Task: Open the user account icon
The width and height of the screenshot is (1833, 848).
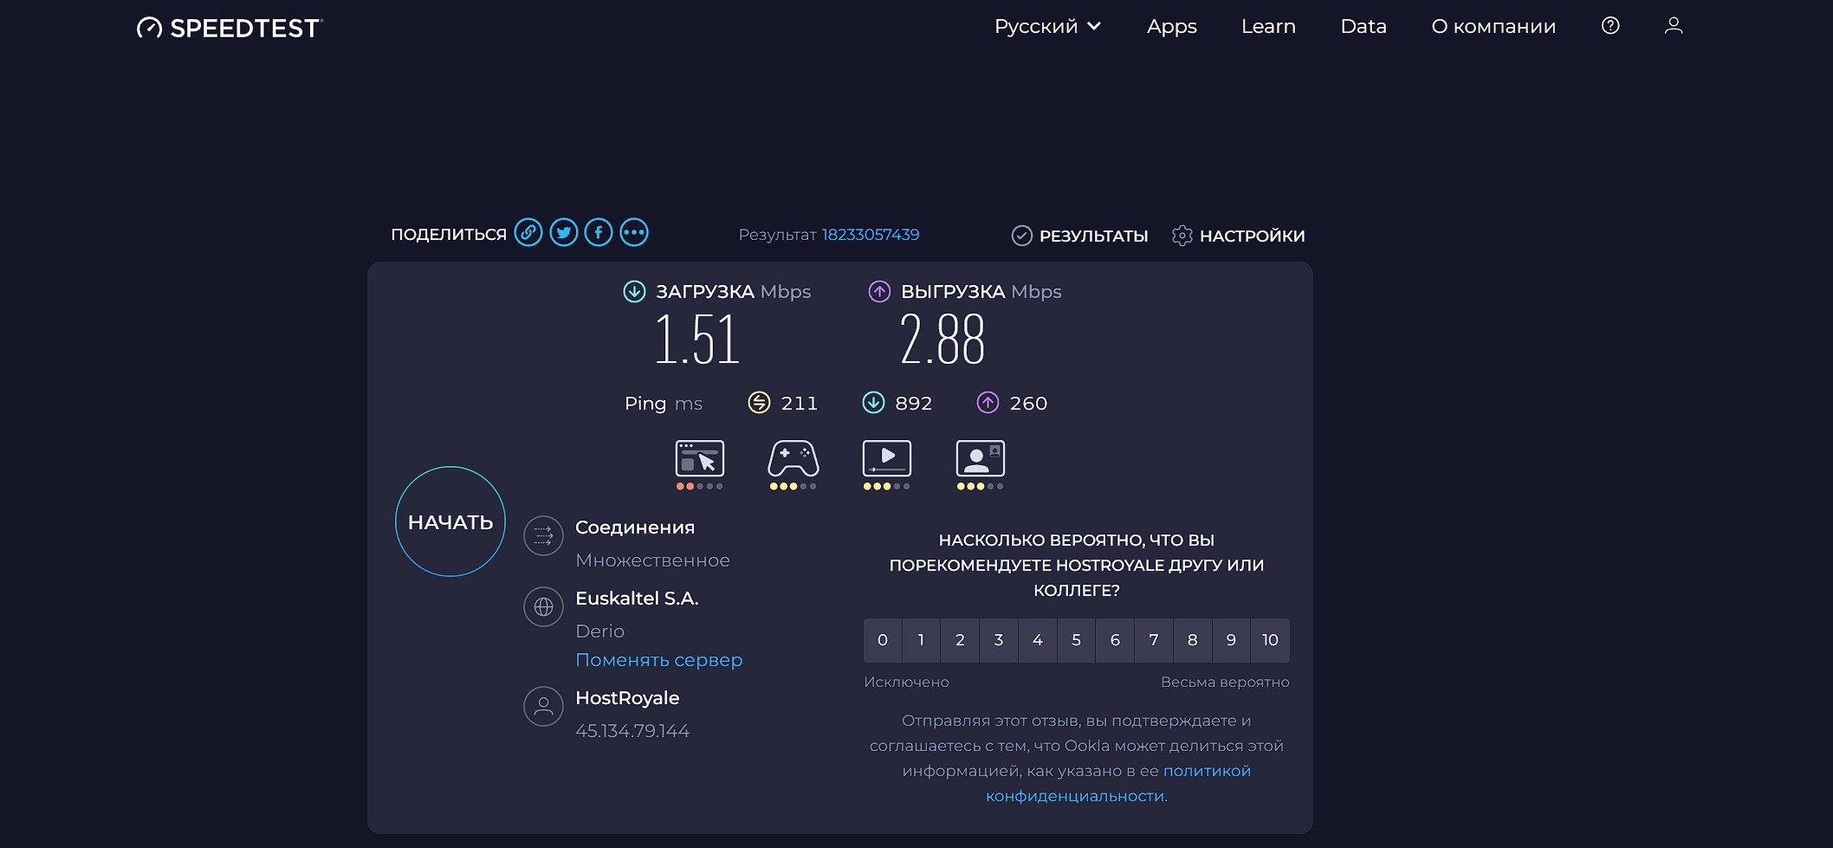Action: 1673,26
